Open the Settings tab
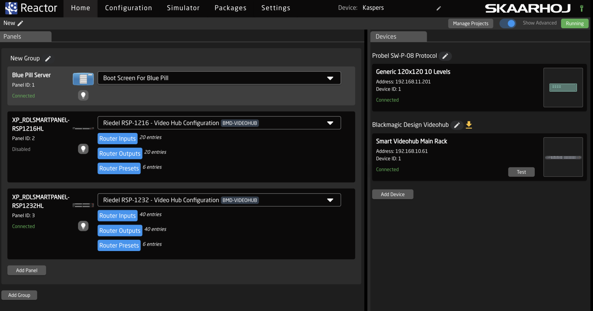The image size is (593, 311). [x=276, y=8]
